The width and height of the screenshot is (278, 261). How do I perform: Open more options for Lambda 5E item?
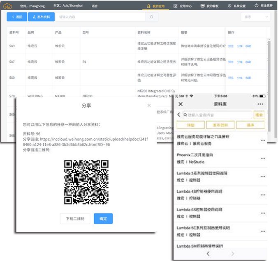pyautogui.click(x=263, y=231)
